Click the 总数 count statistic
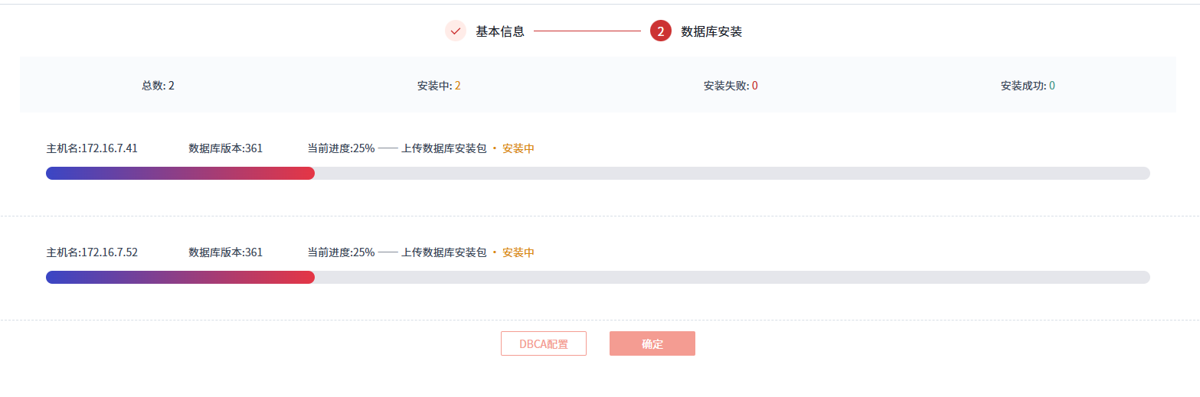 pos(159,86)
